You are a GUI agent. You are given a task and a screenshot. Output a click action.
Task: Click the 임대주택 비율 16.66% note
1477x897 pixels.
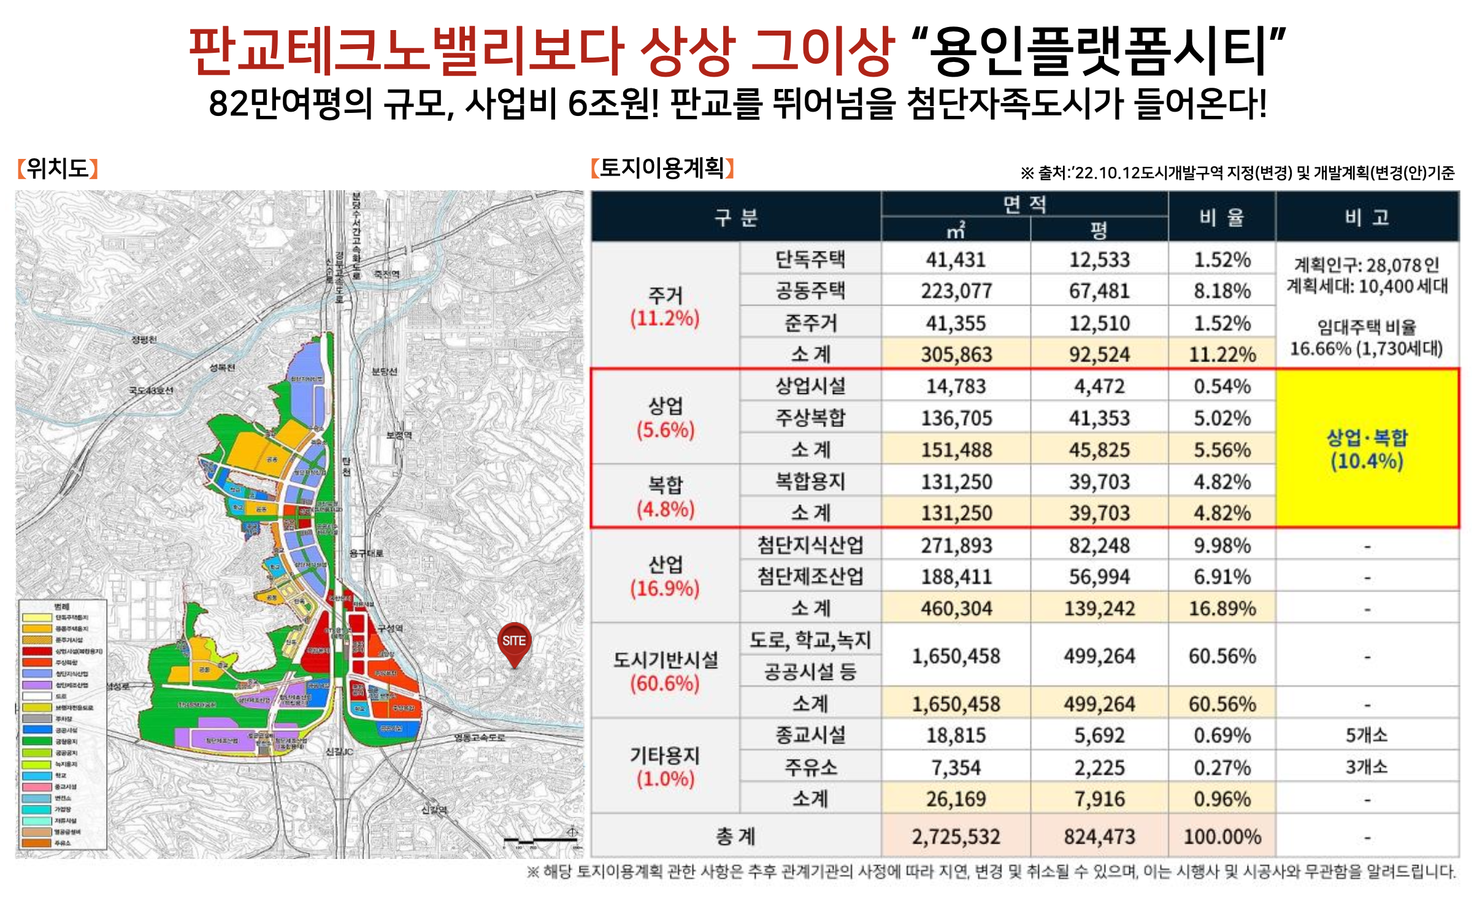(x=1367, y=337)
